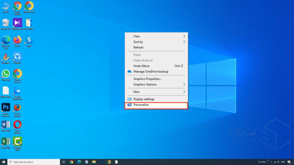Select the Recycle Bin icon
The image size is (294, 165).
[6, 24]
